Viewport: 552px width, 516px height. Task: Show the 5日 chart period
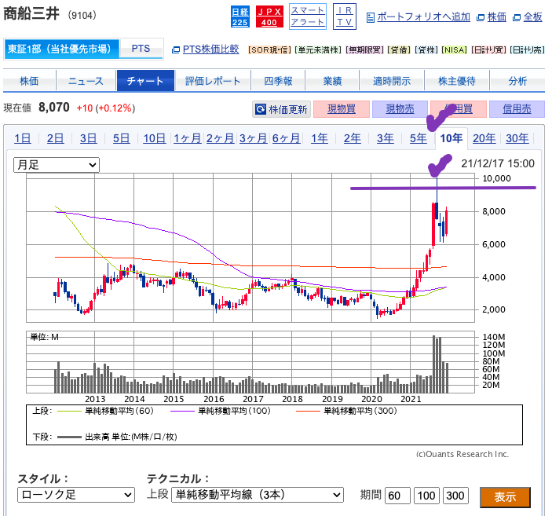click(121, 138)
